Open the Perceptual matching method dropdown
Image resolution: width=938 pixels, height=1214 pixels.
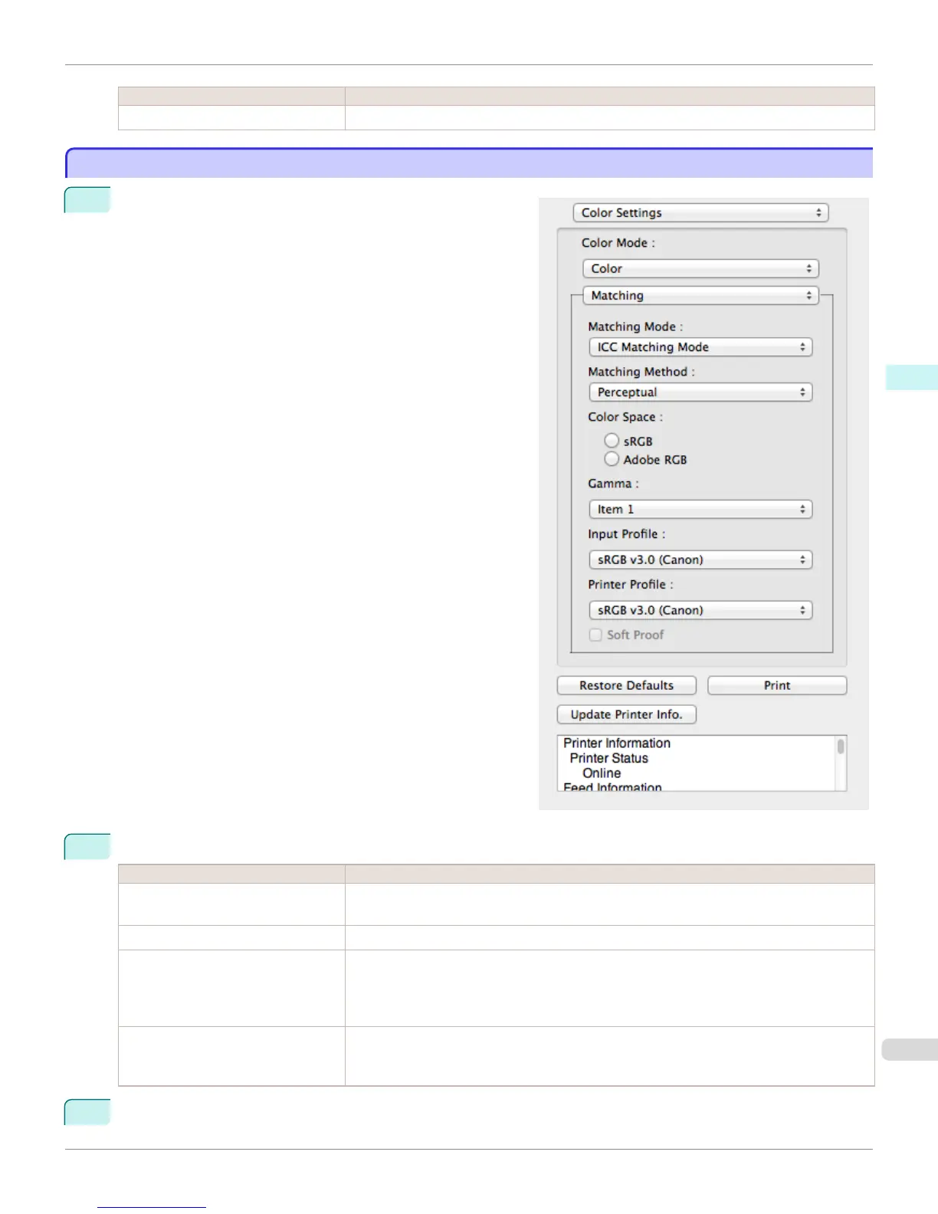click(x=700, y=392)
